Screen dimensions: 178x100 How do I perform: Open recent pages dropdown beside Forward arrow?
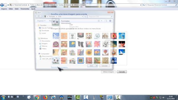[8, 5]
